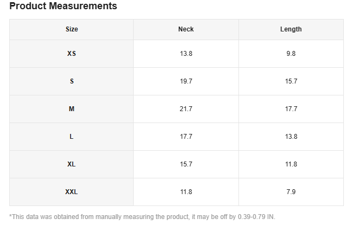Click XS length value 9.8
This screenshot has width=352, height=225.
pyautogui.click(x=291, y=54)
